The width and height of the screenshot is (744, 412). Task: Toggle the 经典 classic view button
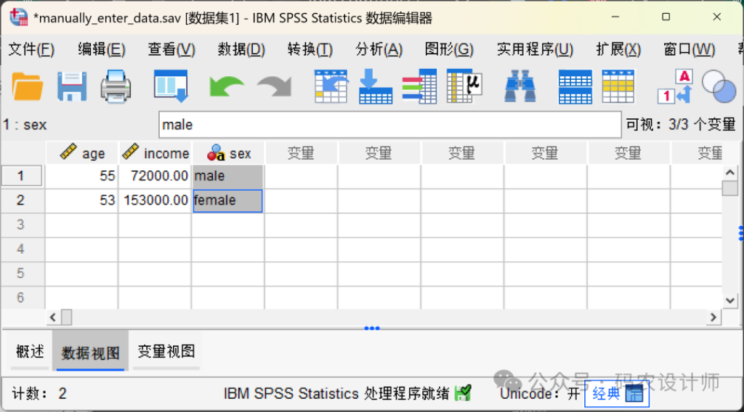[616, 394]
